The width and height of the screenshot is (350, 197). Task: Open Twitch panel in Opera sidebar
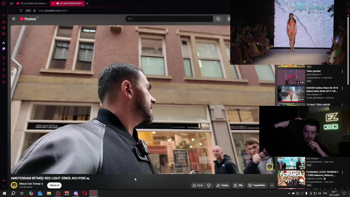point(4,49)
